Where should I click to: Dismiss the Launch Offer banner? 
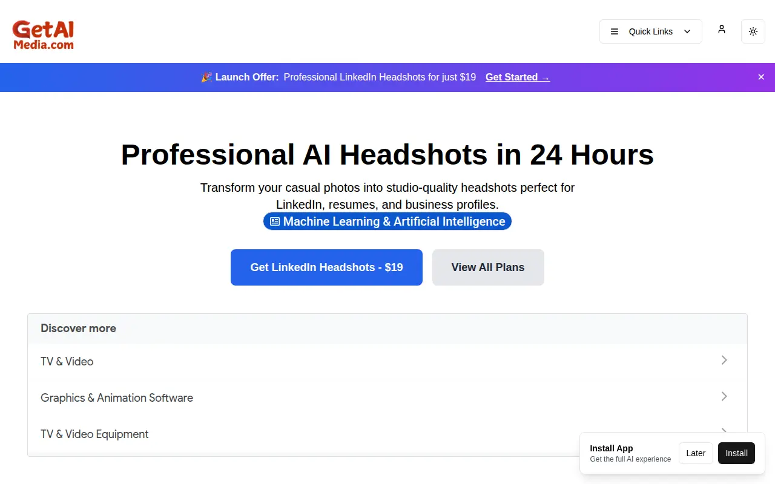(761, 77)
